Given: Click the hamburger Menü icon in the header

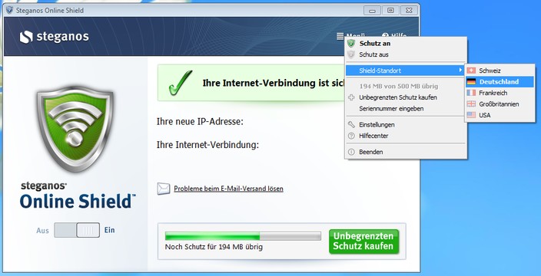Looking at the screenshot, I should point(340,36).
